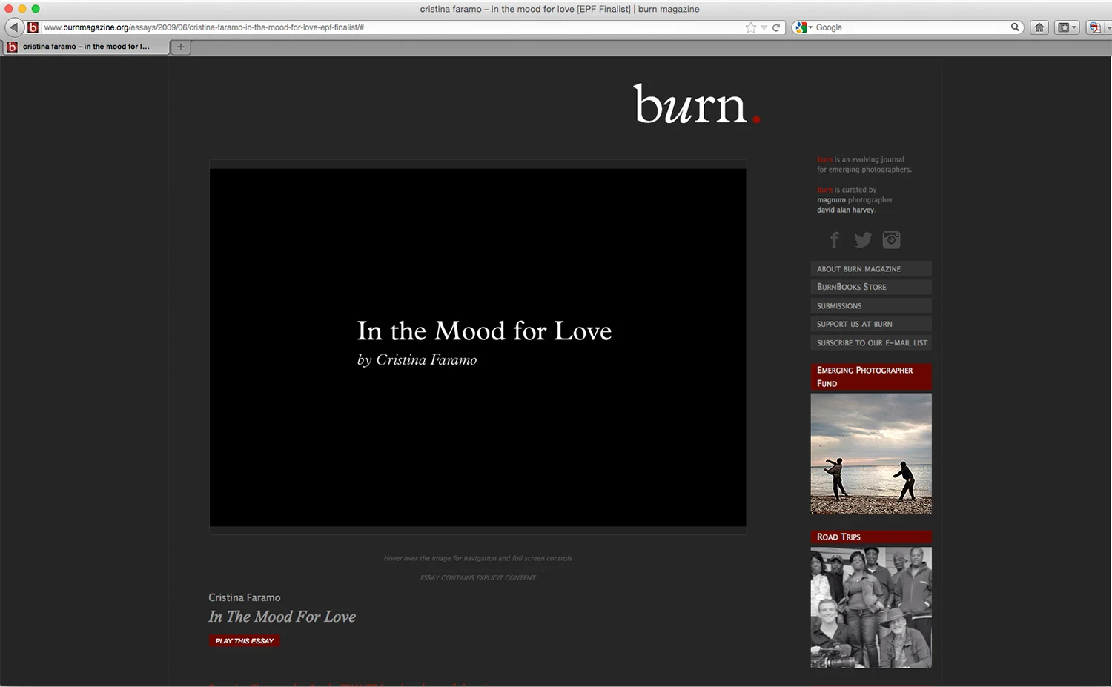Open the Emerging Photographer Fund beach photo
Image resolution: width=1112 pixels, height=687 pixels.
(871, 454)
